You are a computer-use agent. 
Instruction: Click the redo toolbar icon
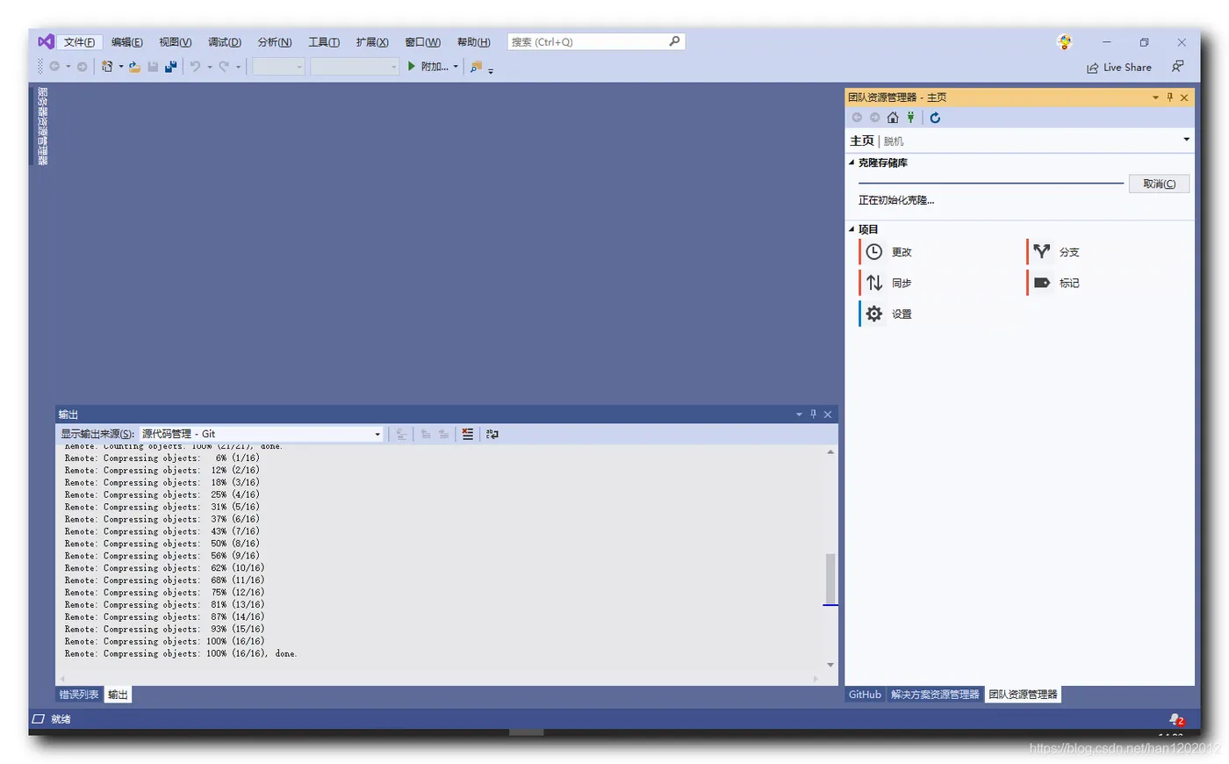coord(224,67)
